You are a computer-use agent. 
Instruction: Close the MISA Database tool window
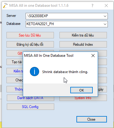point(106,6)
